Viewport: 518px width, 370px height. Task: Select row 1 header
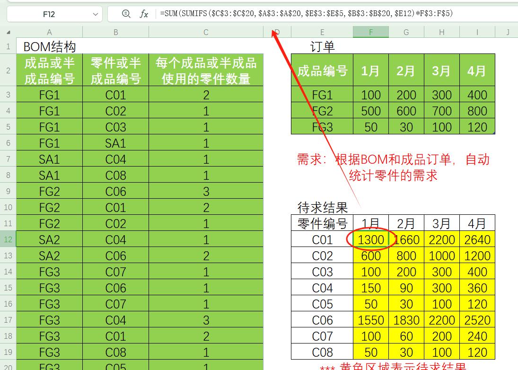(8, 46)
